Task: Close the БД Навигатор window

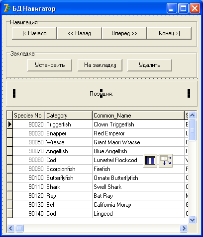Action: pos(195,8)
